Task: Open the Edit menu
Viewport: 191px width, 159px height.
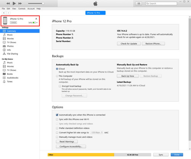Action: coord(8,9)
